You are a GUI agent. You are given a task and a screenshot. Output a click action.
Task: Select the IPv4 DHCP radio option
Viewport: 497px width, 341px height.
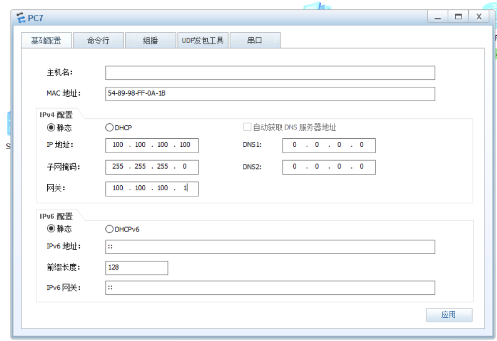click(x=109, y=127)
